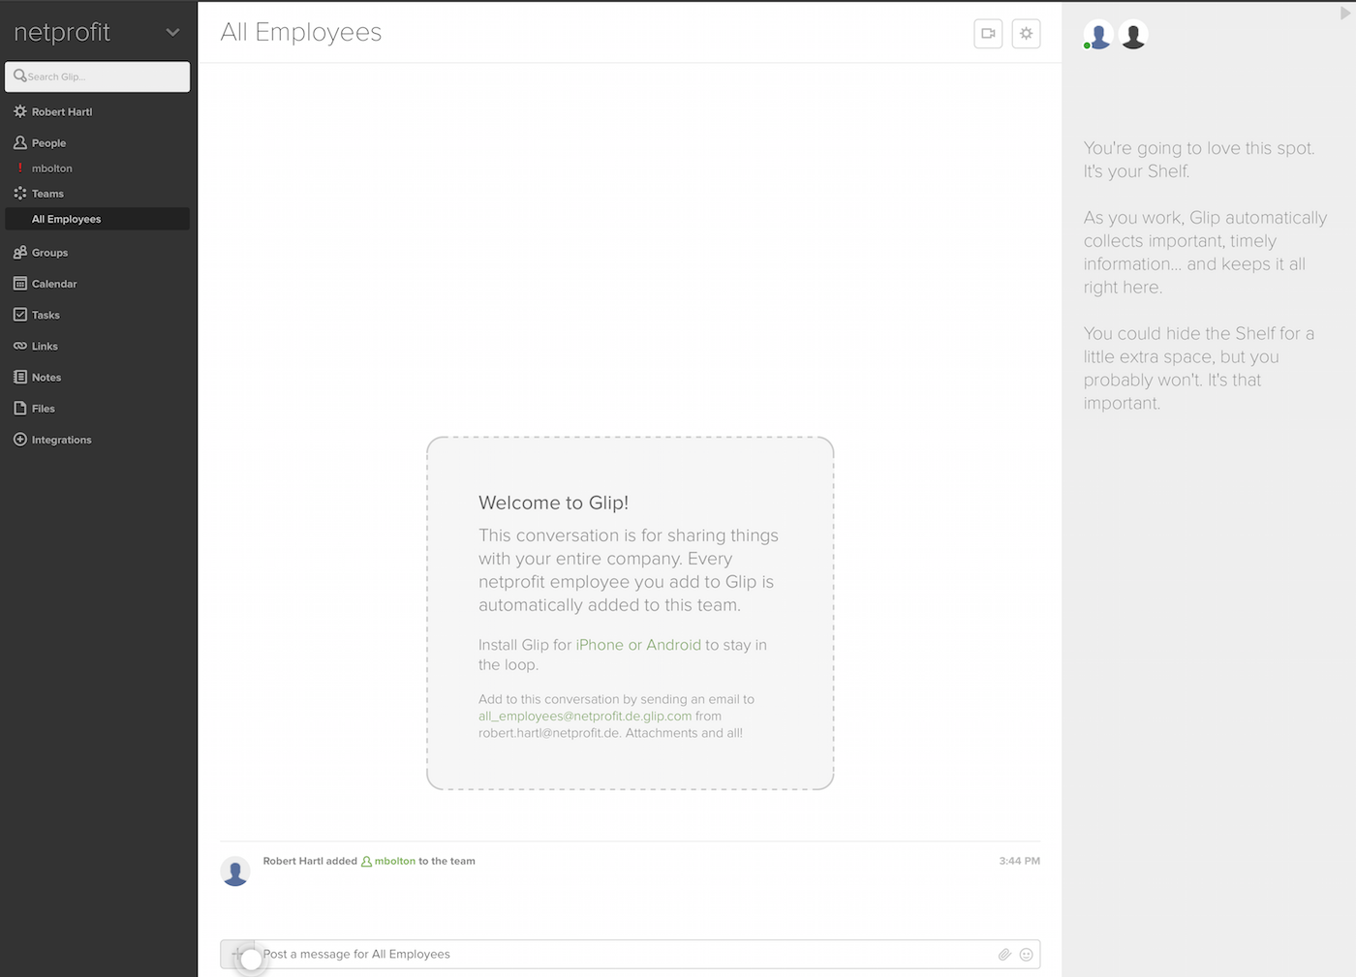Collapse the Shelf using the arrow at top right
Viewport: 1356px width, 977px height.
pyautogui.click(x=1344, y=14)
